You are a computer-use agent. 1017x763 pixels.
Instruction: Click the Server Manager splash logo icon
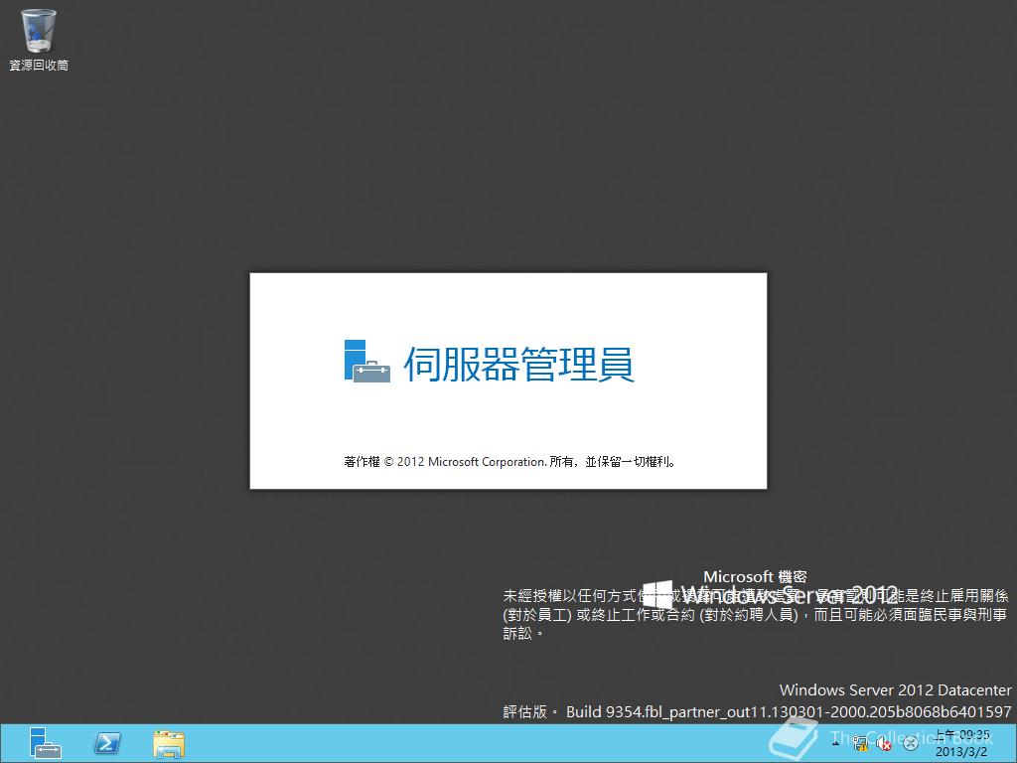367,362
